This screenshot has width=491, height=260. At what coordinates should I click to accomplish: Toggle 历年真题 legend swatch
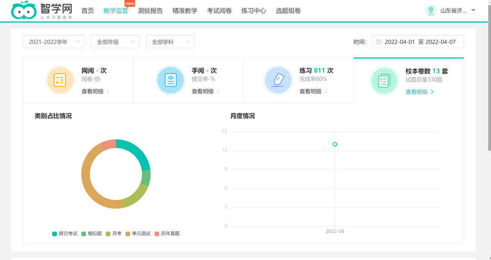pyautogui.click(x=157, y=234)
